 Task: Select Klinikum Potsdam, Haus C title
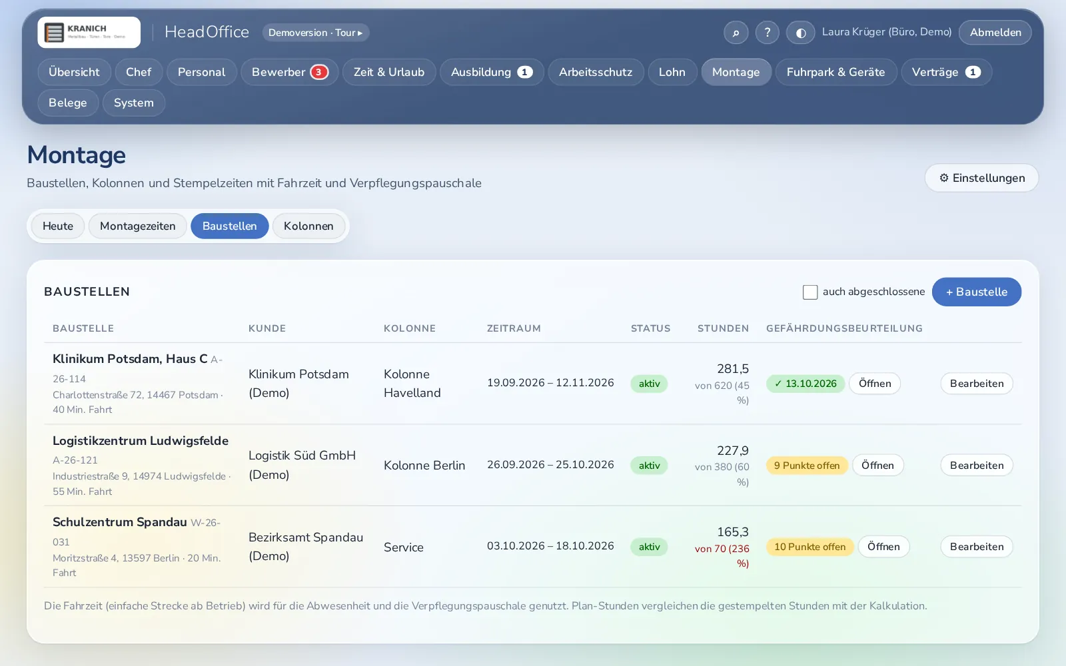130,359
